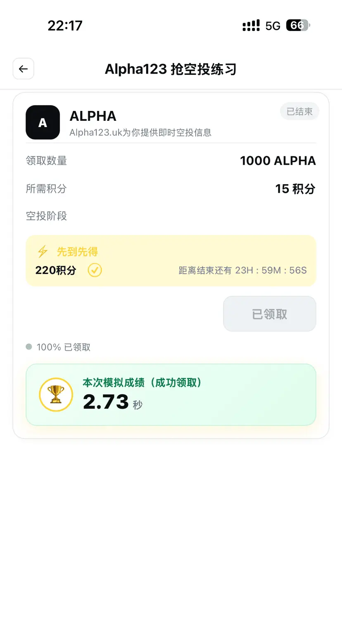Tap the cellular signal bars icon
The height and width of the screenshot is (633, 342).
tap(251, 26)
